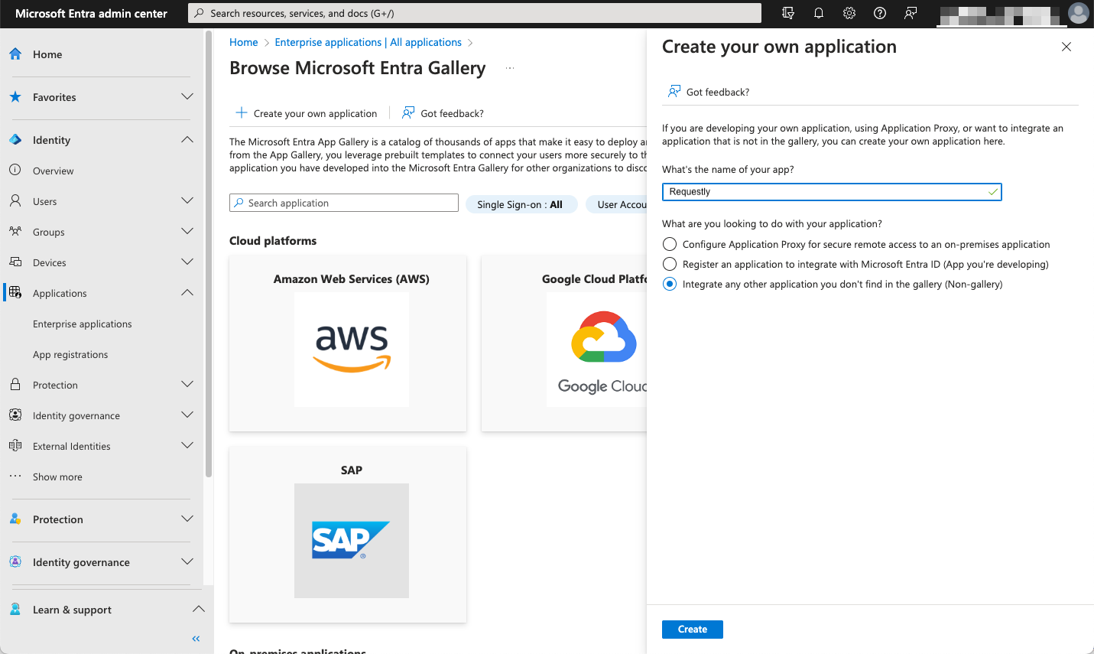
Task: Open Overview in the sidebar
Action: [54, 171]
